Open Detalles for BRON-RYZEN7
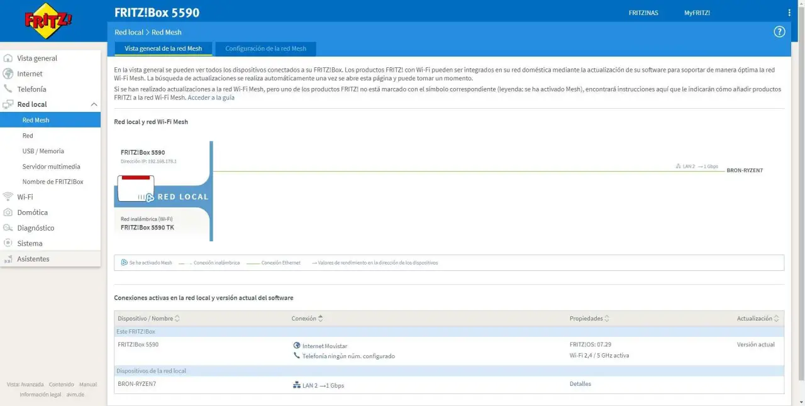This screenshot has width=805, height=406. [x=580, y=384]
